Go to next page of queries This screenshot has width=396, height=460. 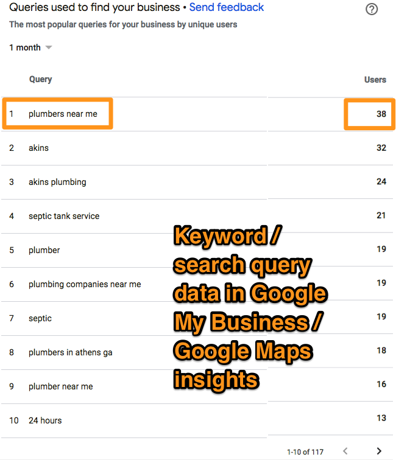pyautogui.click(x=379, y=451)
